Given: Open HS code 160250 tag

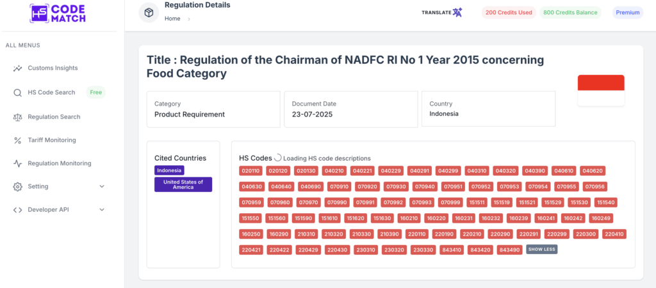Looking at the screenshot, I should tap(251, 234).
